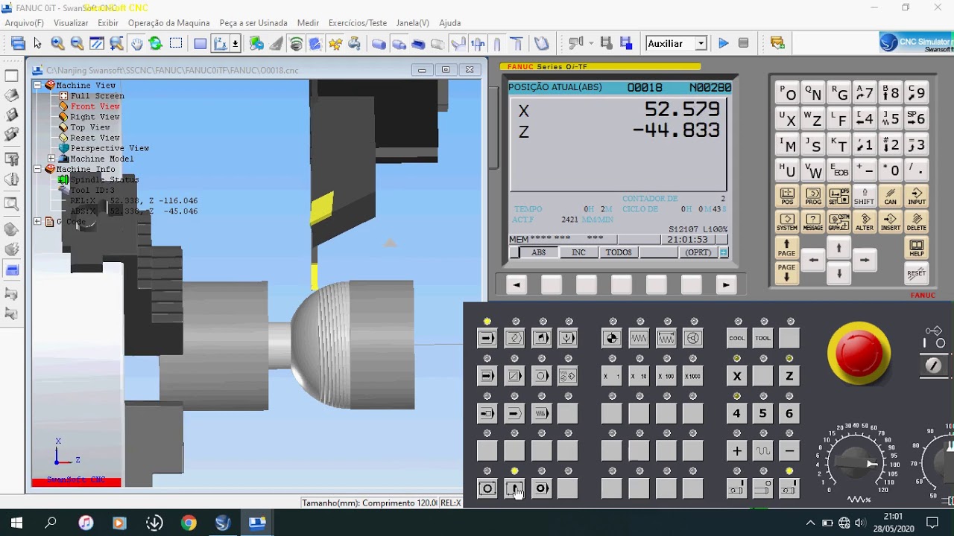Screen dimensions: 954x536
Task: Expand the Machine Model tree node
Action: tap(51, 159)
